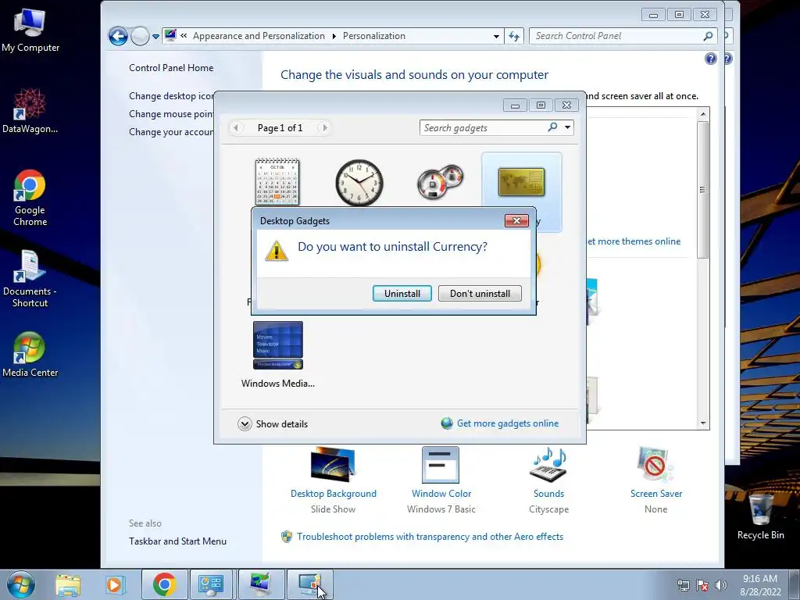Screen dimensions: 800x600
Task: Click the Action Center flag tray icon
Action: [x=702, y=585]
